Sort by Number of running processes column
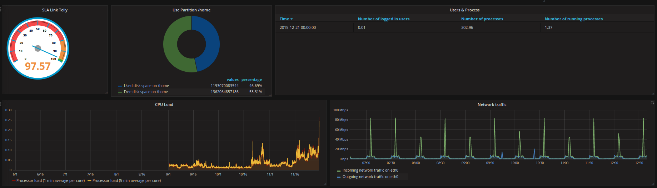The image size is (657, 188). click(x=573, y=19)
